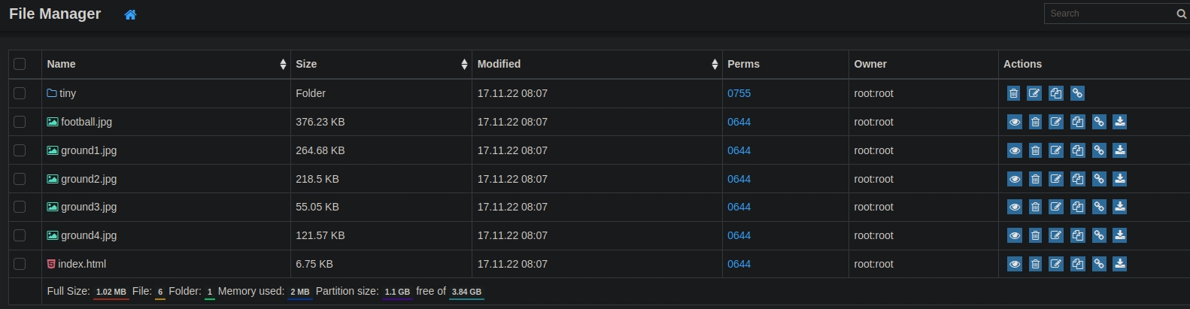Click the home icon next to File Manager

pos(130,15)
